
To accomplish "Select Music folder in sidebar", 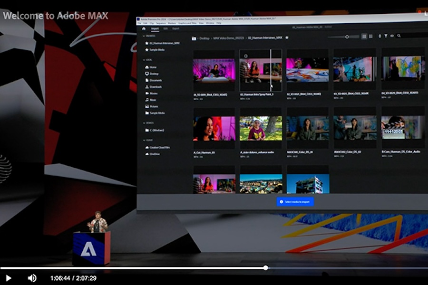I will coord(151,100).
